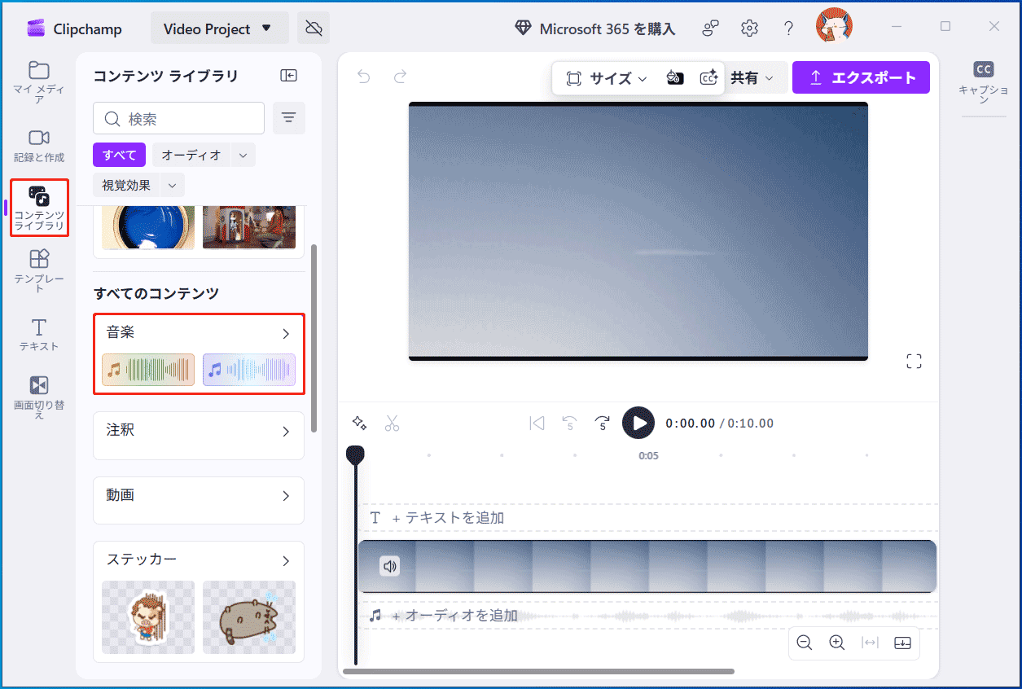This screenshot has height=689, width=1022.
Task: Mute the video clip on the timeline
Action: (389, 566)
